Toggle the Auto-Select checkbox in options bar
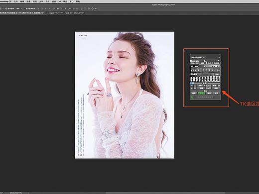Screen dimensions: 259x194 pyautogui.click(x=6, y=8)
